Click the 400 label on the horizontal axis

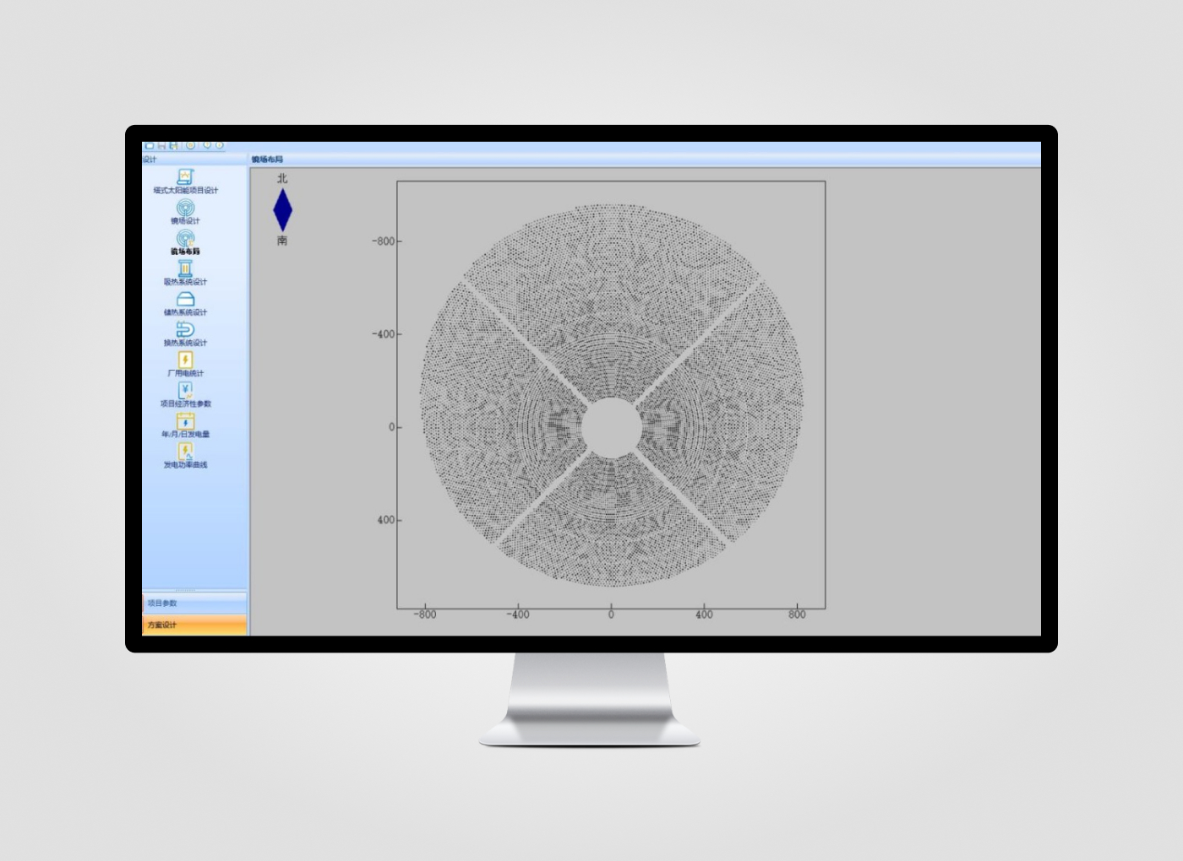(704, 615)
